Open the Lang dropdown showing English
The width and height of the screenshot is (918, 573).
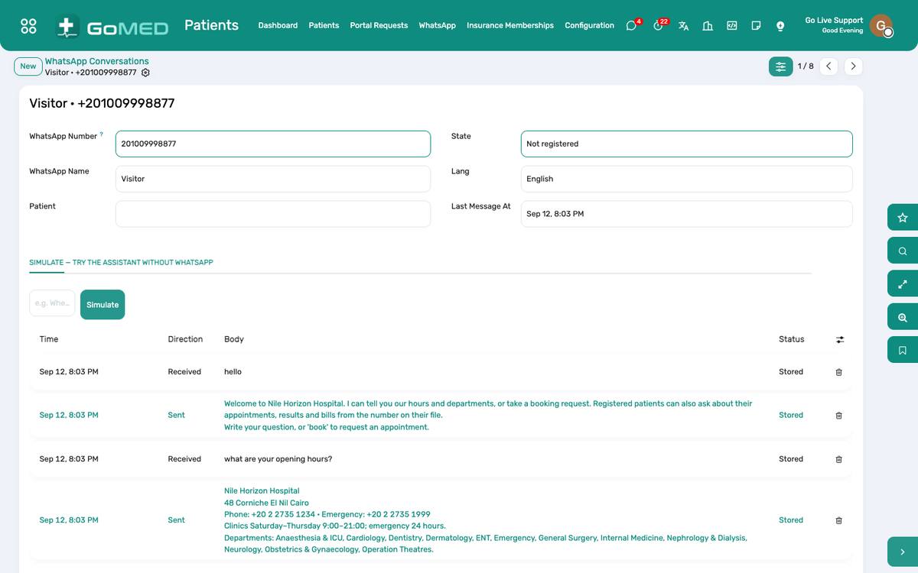686,179
